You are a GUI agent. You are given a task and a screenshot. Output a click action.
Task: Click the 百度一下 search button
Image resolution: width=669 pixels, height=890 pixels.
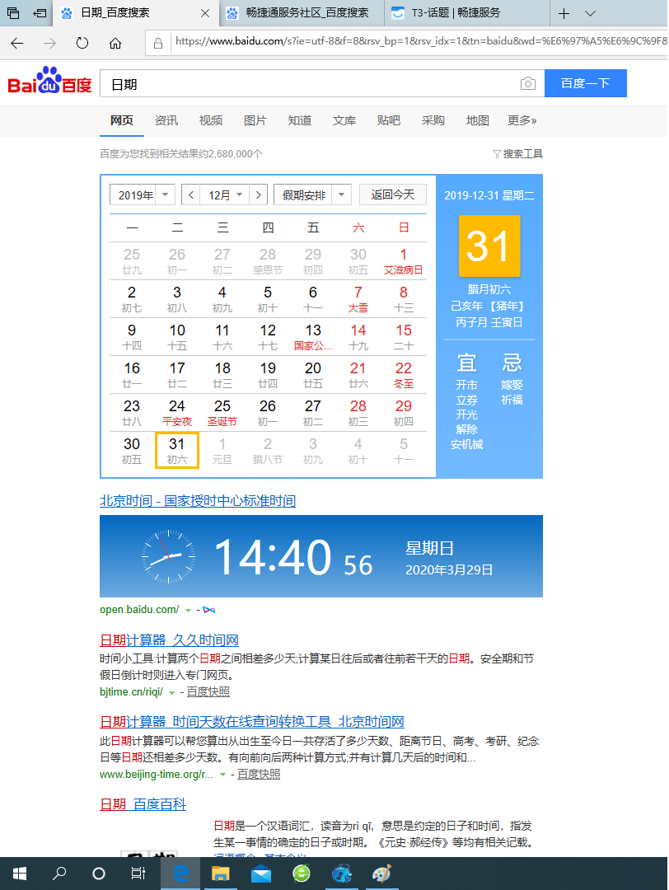click(x=586, y=83)
